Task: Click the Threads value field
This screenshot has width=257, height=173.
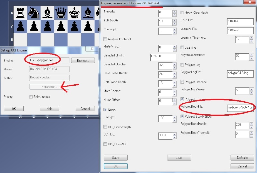Action: (165, 13)
